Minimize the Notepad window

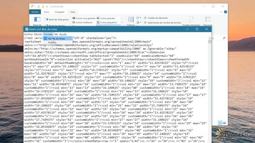pyautogui.click(x=187, y=29)
